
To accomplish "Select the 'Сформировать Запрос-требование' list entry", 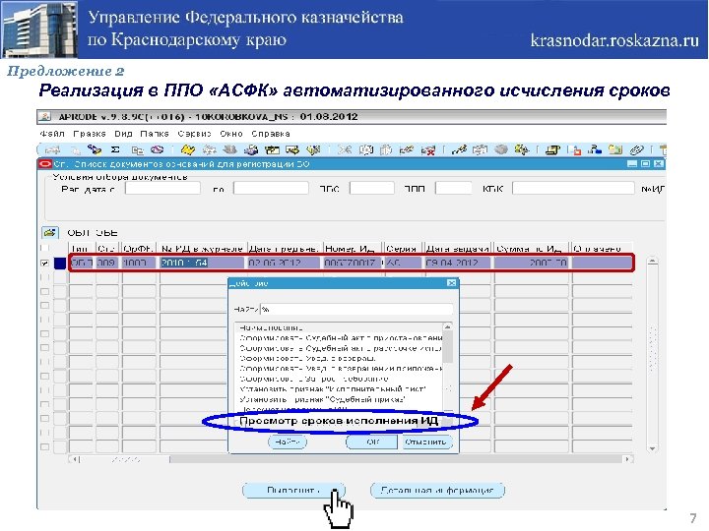I will [313, 379].
